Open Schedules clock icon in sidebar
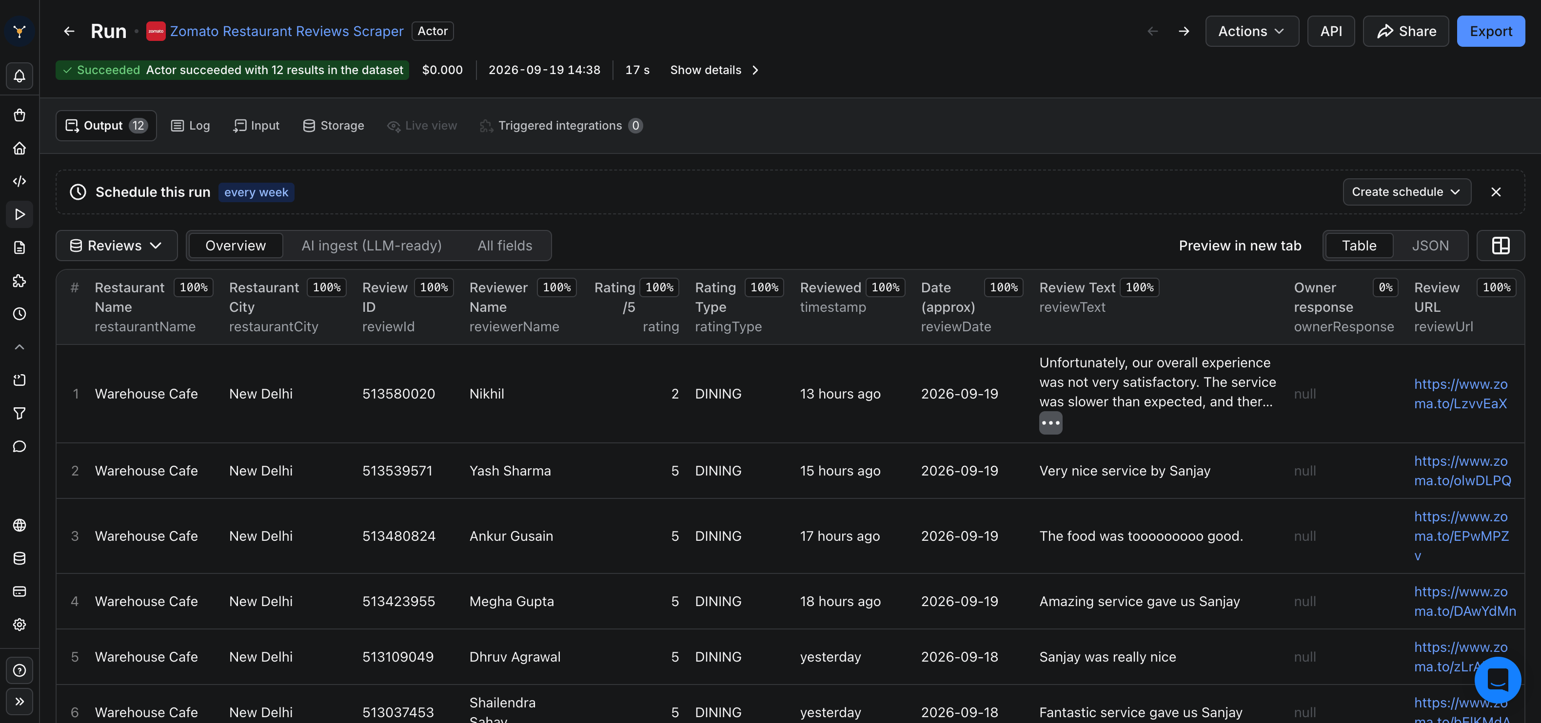The image size is (1541, 723). point(19,314)
